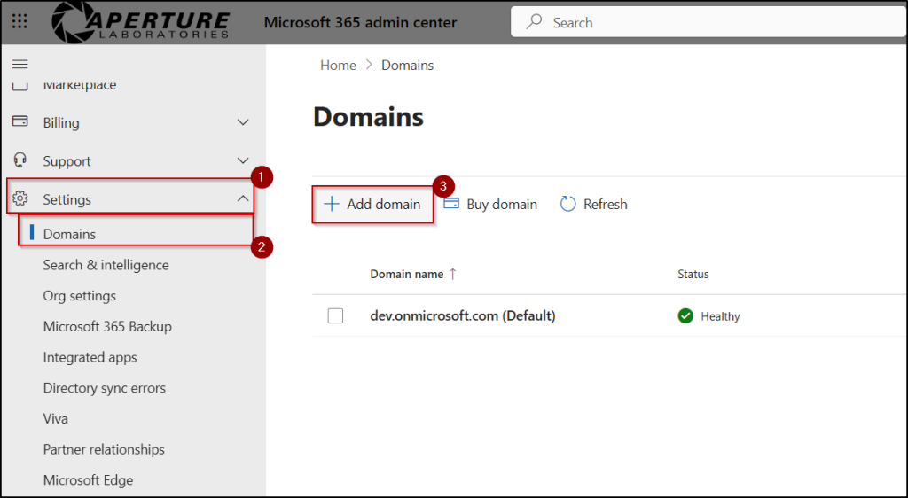Click the Settings gear icon

[20, 198]
